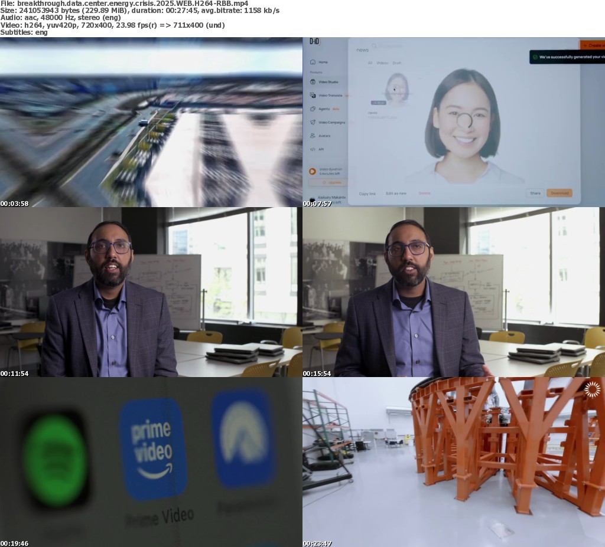The height and width of the screenshot is (547, 605).
Task: Click the small avatar video thumbnail
Action: tap(396, 89)
